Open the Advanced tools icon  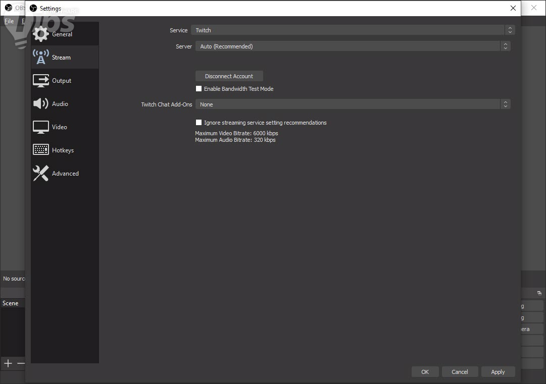[x=41, y=173]
